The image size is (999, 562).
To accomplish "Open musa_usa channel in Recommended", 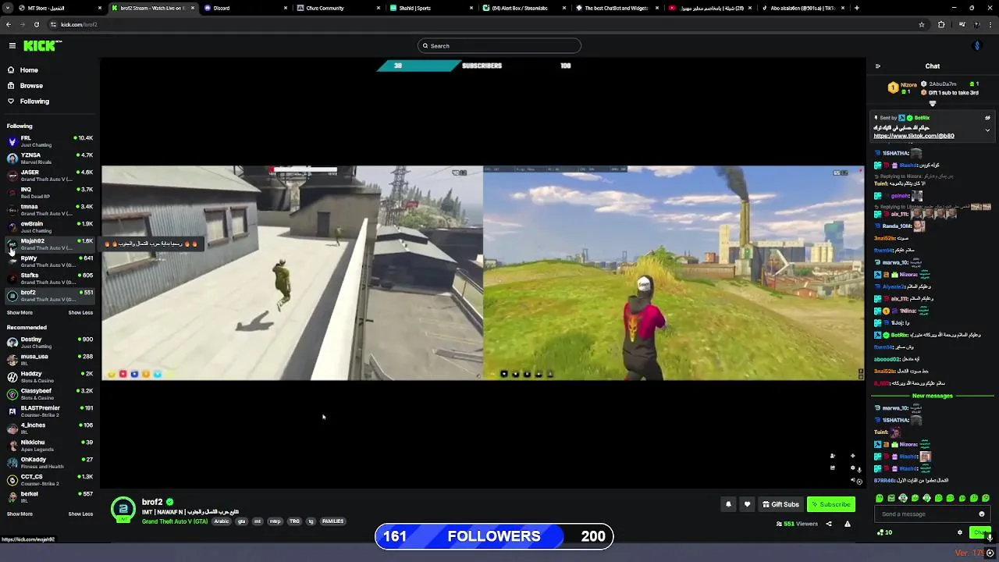I will [x=50, y=360].
